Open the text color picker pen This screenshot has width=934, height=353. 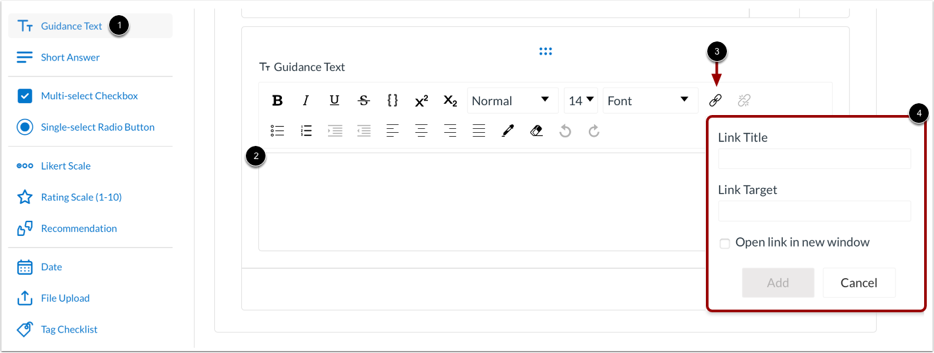(x=507, y=131)
